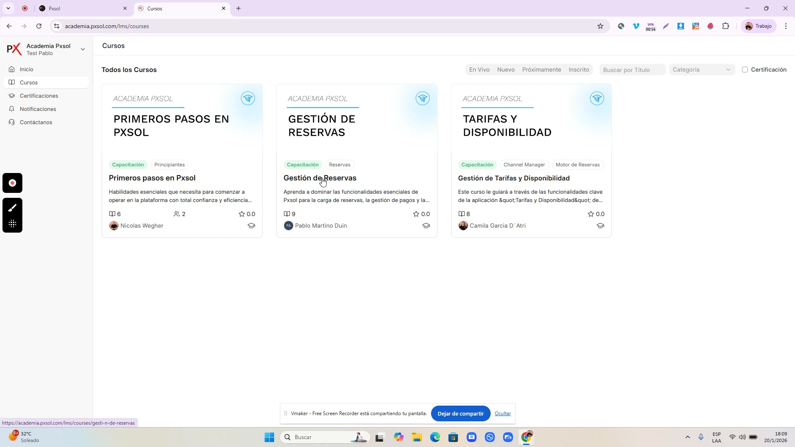Image resolution: width=795 pixels, height=447 pixels.
Task: Switch to the Pxsol browser tab
Action: (83, 8)
